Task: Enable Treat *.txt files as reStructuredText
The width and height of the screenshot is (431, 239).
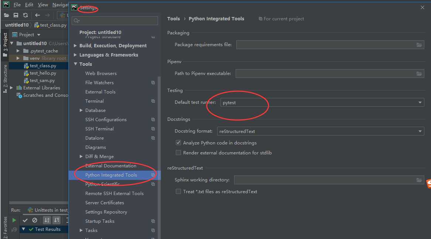Action: pyautogui.click(x=178, y=191)
